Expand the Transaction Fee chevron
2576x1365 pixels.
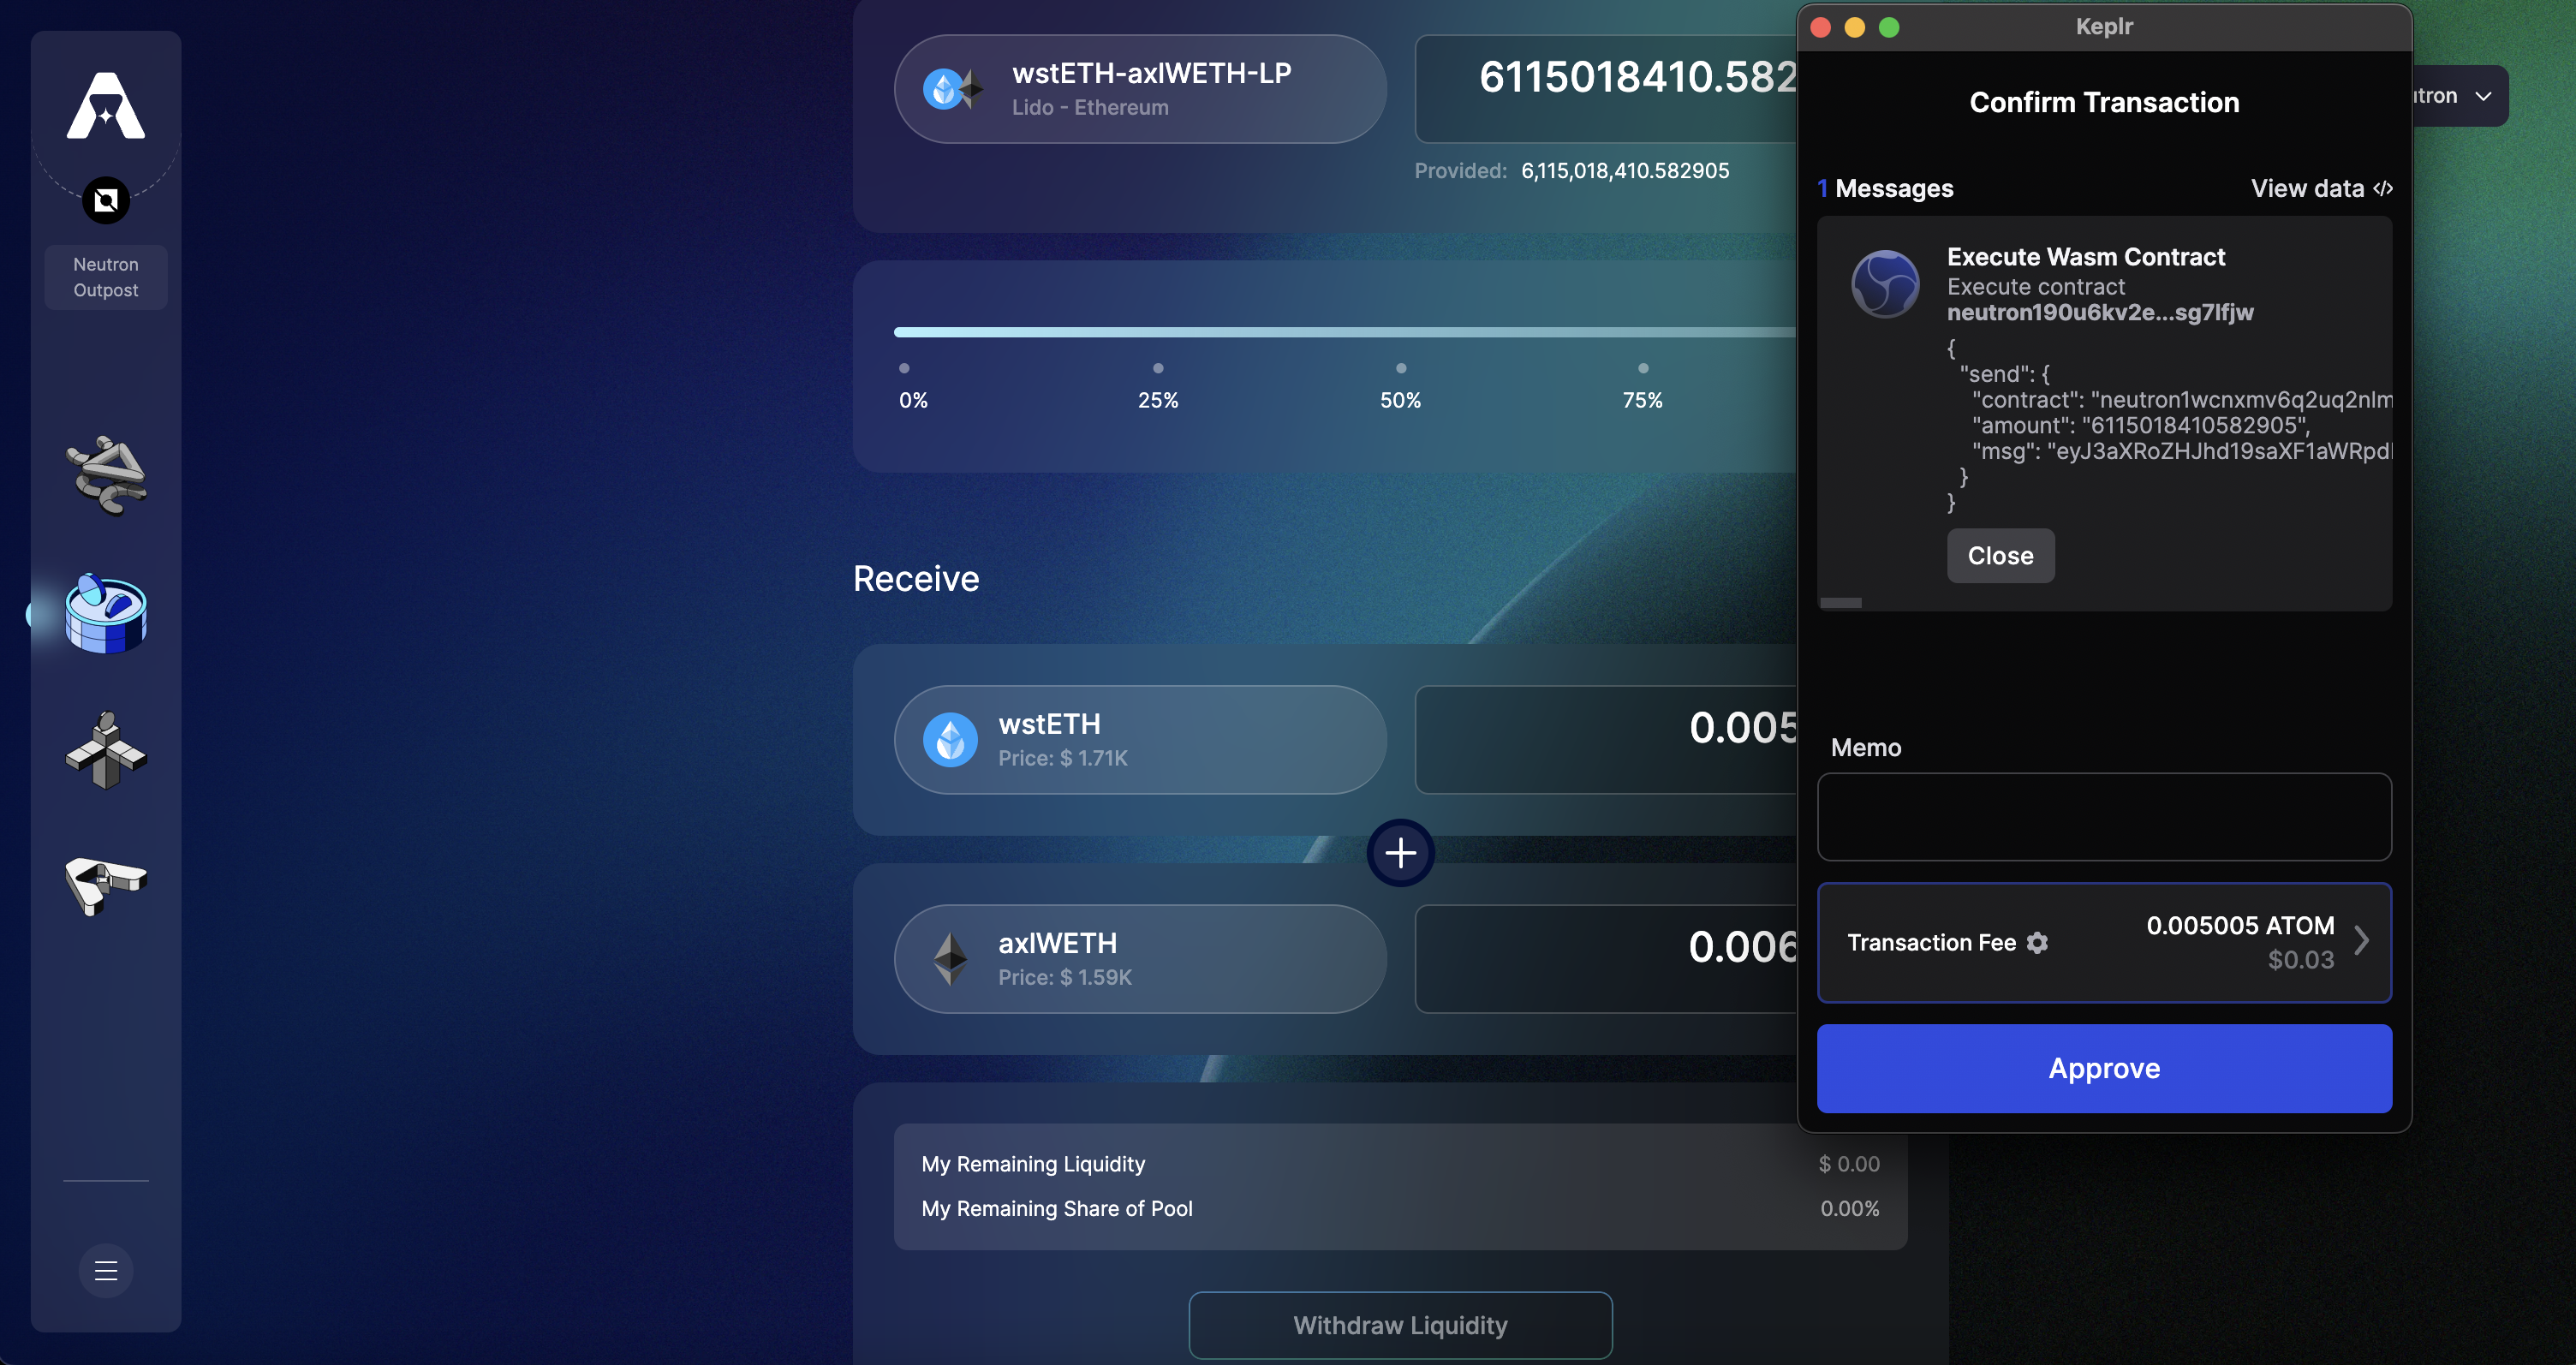[x=2361, y=941]
